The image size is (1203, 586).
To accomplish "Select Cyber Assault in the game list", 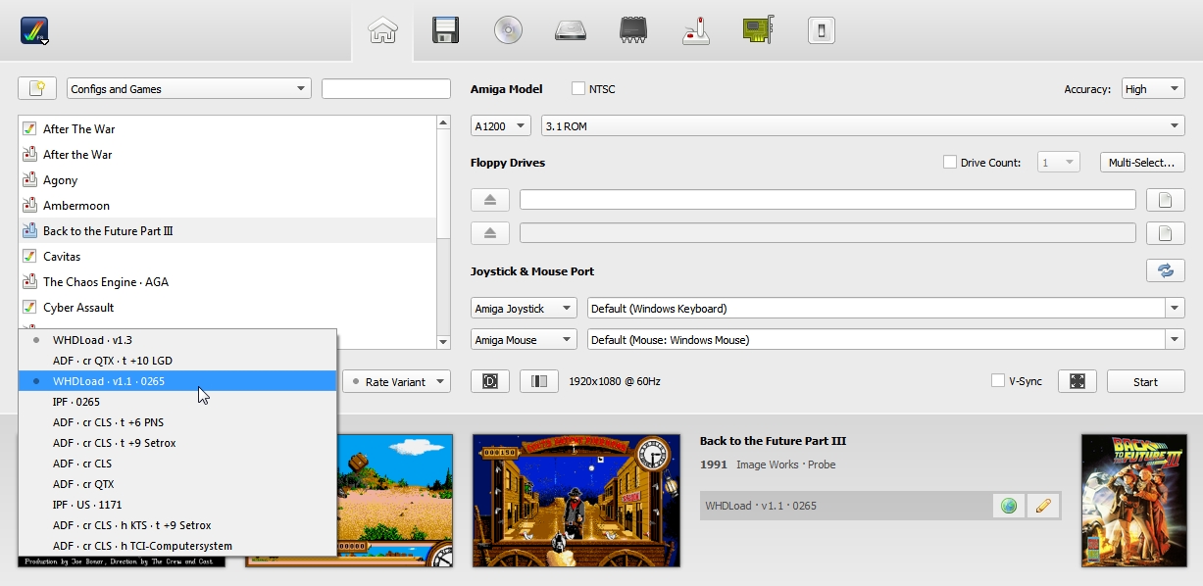I will pos(226,307).
